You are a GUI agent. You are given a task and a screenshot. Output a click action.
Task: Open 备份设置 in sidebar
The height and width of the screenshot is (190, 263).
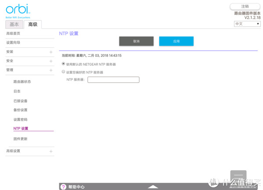point(20,110)
